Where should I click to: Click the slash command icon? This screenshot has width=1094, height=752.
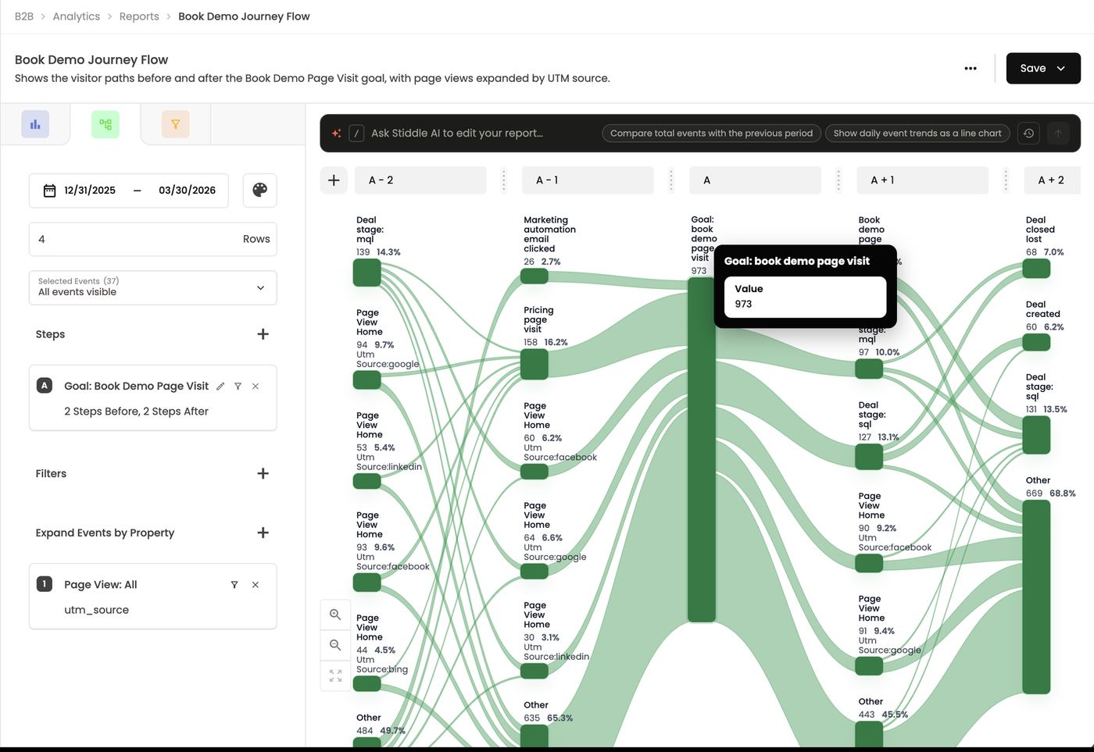tap(356, 134)
